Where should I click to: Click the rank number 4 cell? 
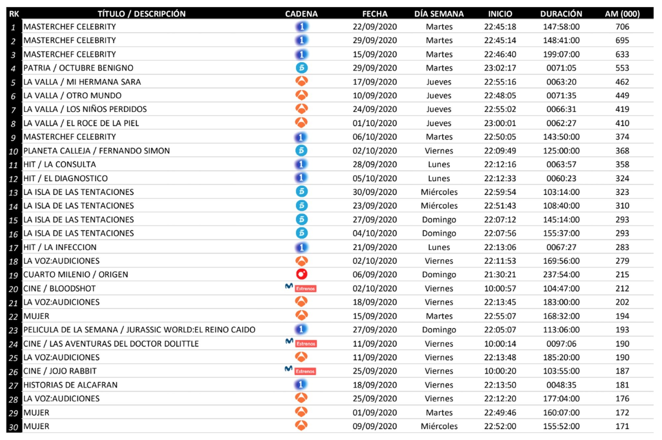14,67
